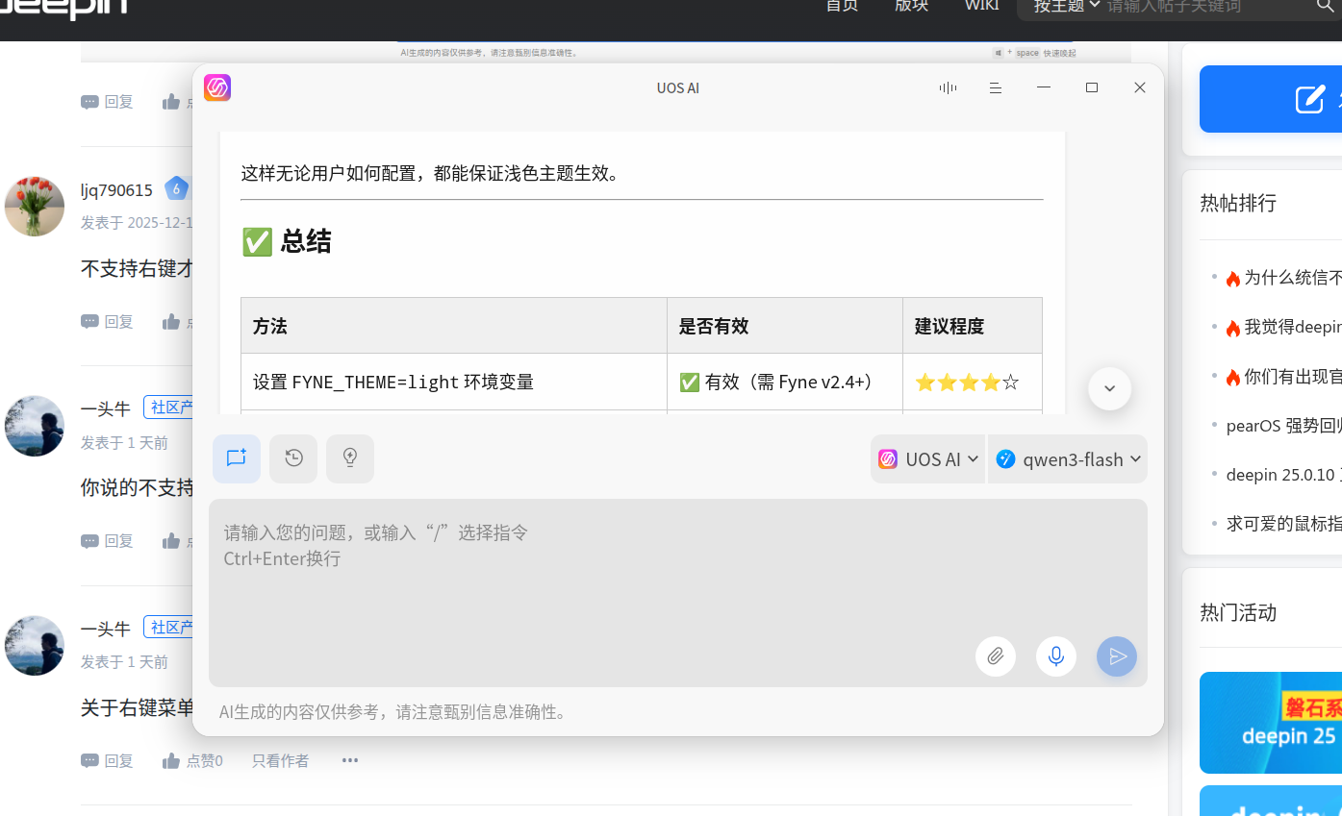Click 回复 under the bottom post

(108, 760)
